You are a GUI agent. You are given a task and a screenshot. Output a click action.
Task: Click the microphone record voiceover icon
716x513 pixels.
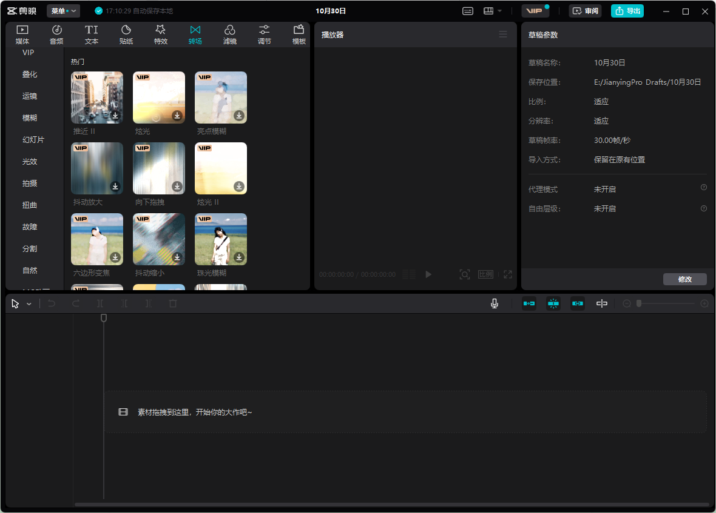(495, 303)
